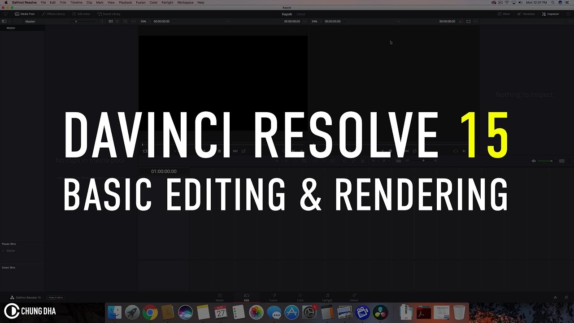Toggle bypass color grades icon
Viewport: 574px width, 323px height.
tap(461, 22)
